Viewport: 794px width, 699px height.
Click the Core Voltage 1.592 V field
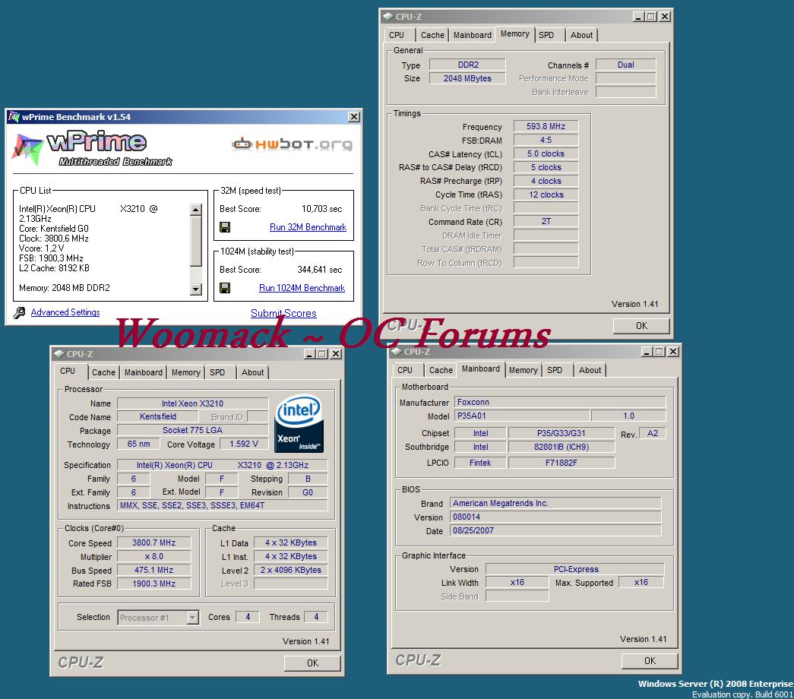click(244, 444)
